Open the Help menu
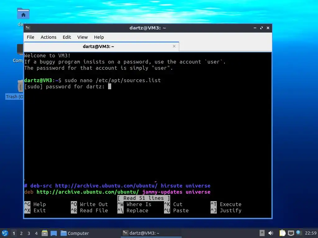This screenshot has width=318, height=238. click(99, 37)
